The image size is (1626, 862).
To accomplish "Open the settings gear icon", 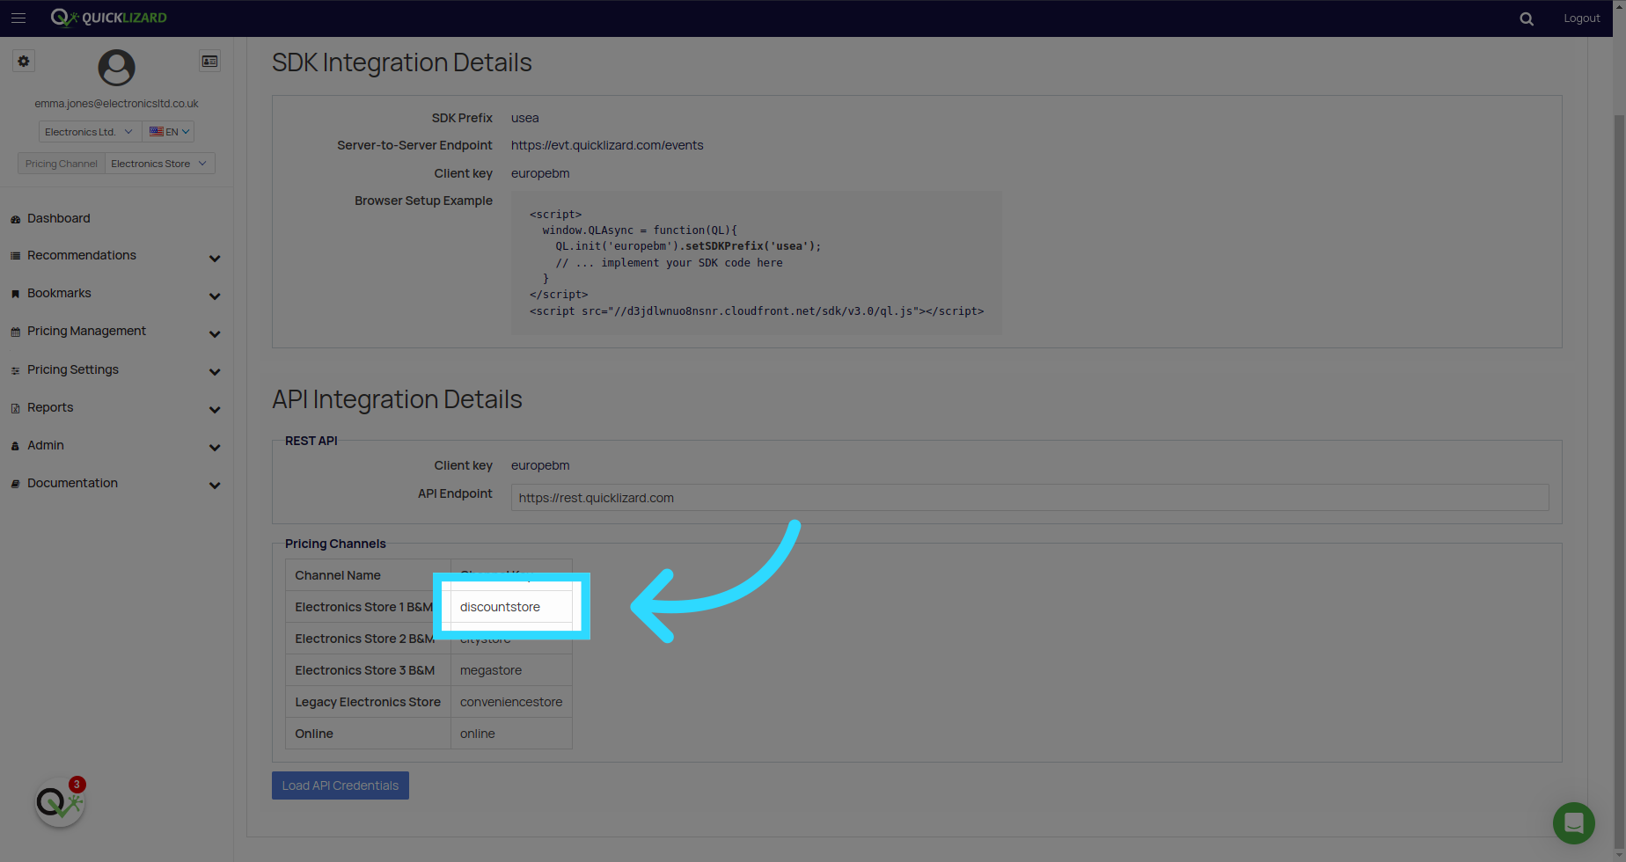I will pyautogui.click(x=24, y=62).
